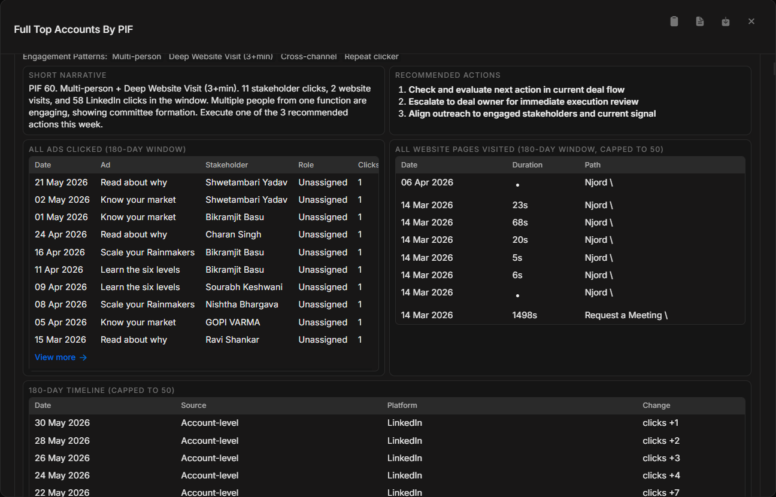Select LinkedIn in the 24 May row
The image size is (776, 497).
click(x=405, y=475)
